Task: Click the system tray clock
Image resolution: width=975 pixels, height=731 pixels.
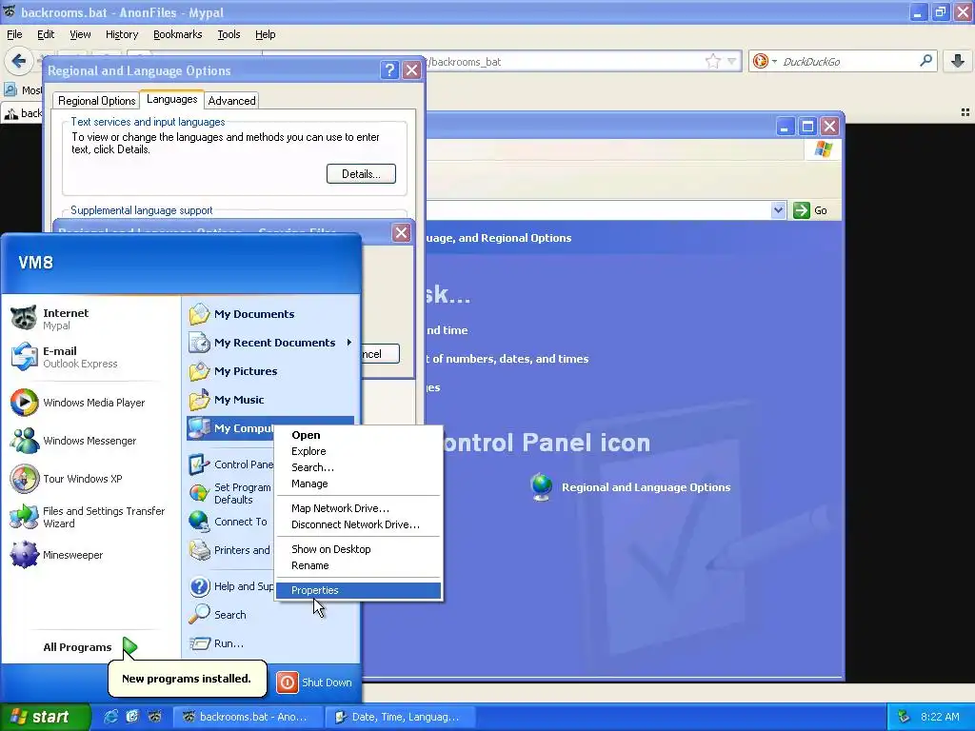Action: pos(939,717)
